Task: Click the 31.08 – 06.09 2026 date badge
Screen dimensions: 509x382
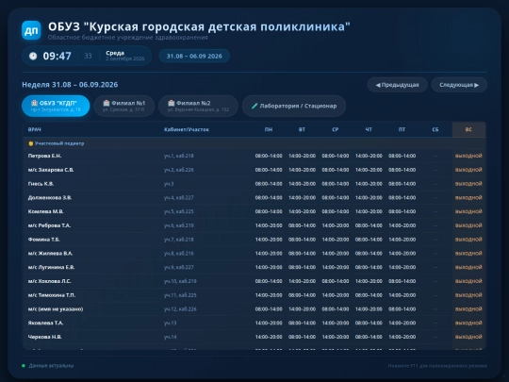Action: coord(194,56)
